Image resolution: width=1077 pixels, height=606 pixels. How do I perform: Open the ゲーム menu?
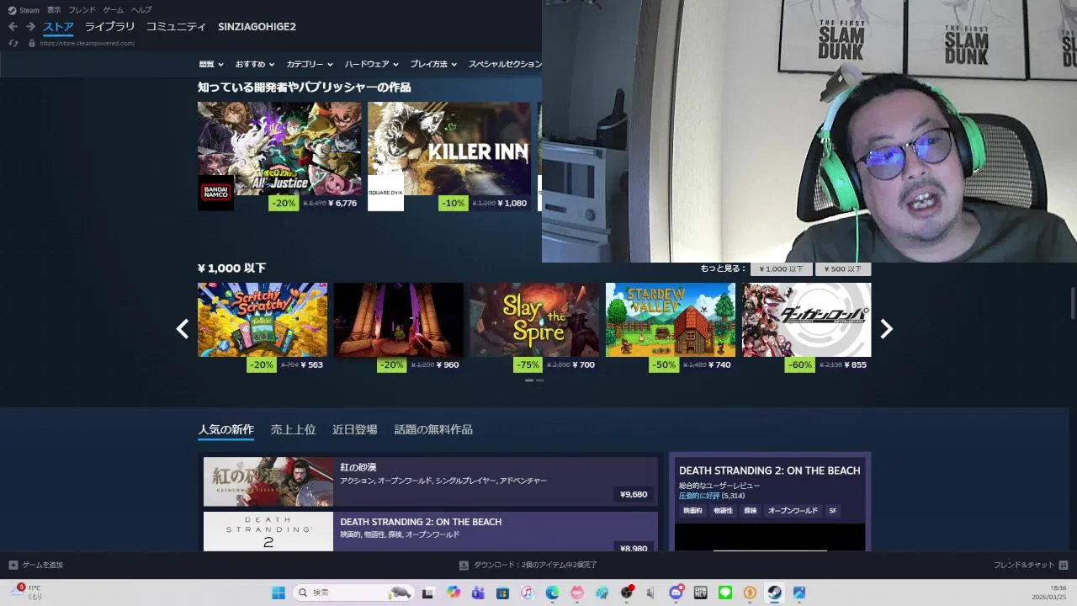(114, 10)
